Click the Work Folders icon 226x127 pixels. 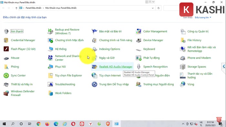pos(50,93)
